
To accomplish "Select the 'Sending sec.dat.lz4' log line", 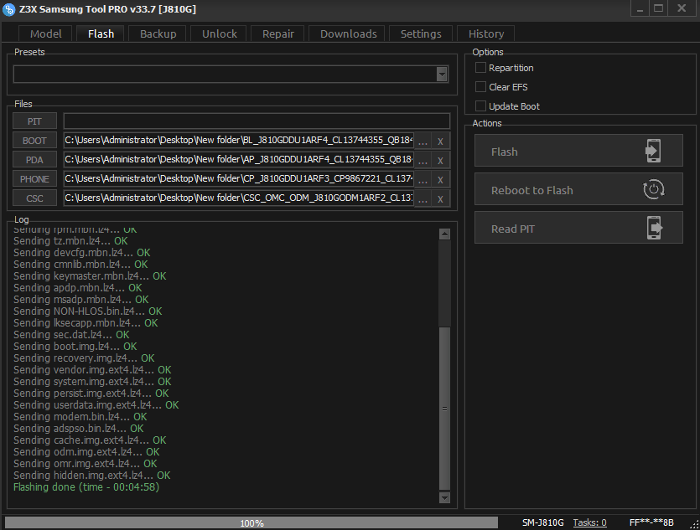I will 71,335.
